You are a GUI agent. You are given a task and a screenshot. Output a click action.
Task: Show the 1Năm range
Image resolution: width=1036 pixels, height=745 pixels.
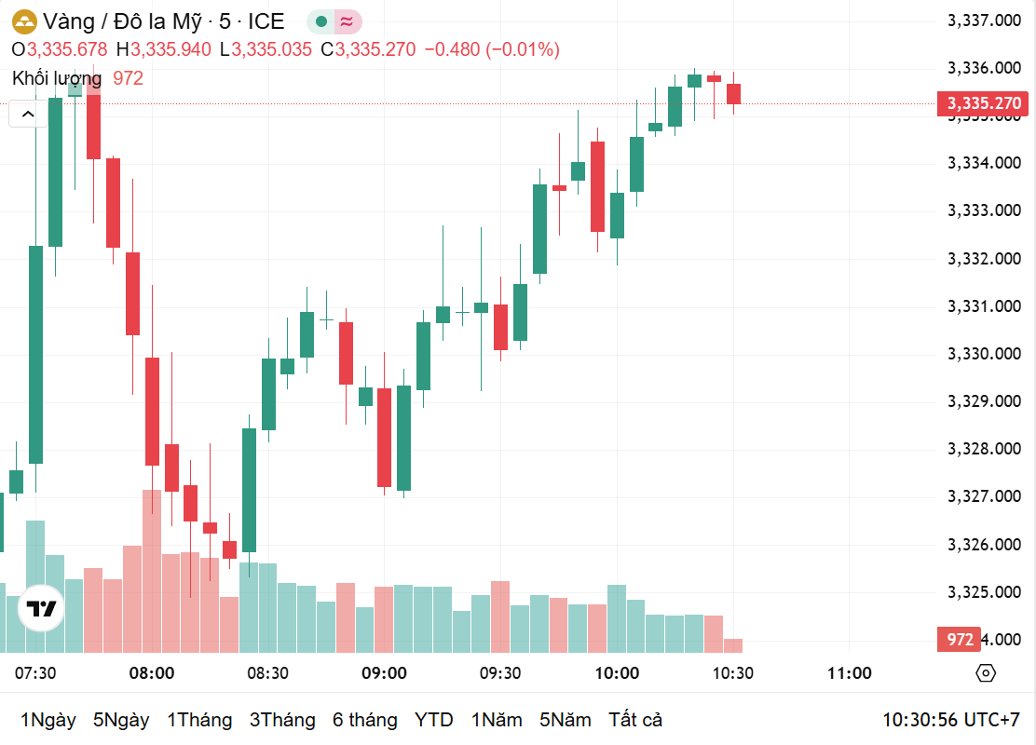tap(496, 720)
